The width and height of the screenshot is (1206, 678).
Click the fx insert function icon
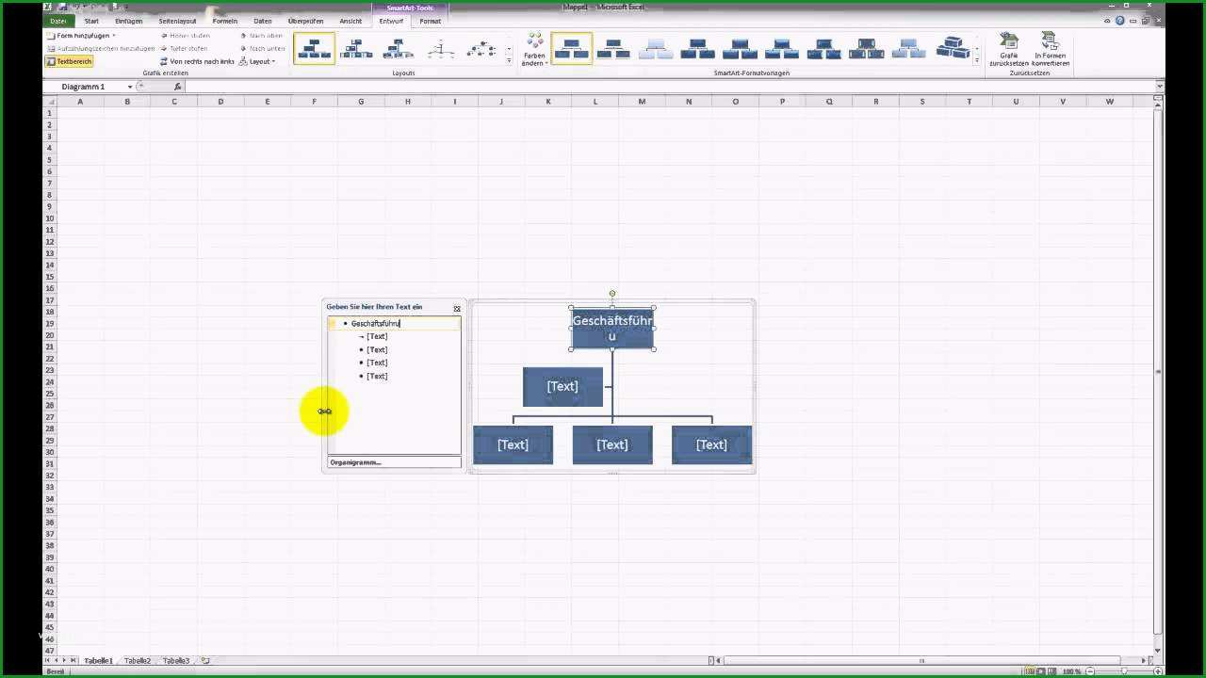[177, 87]
